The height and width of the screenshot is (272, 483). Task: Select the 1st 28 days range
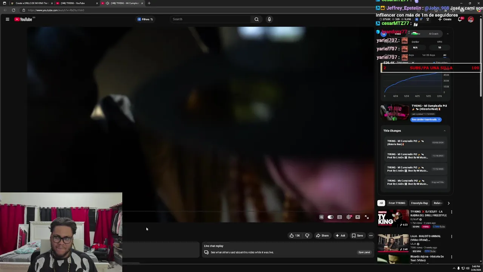pyautogui.click(x=428, y=55)
